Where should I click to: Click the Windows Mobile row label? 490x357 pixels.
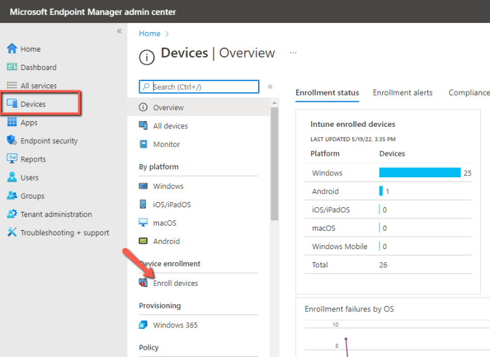[340, 246]
